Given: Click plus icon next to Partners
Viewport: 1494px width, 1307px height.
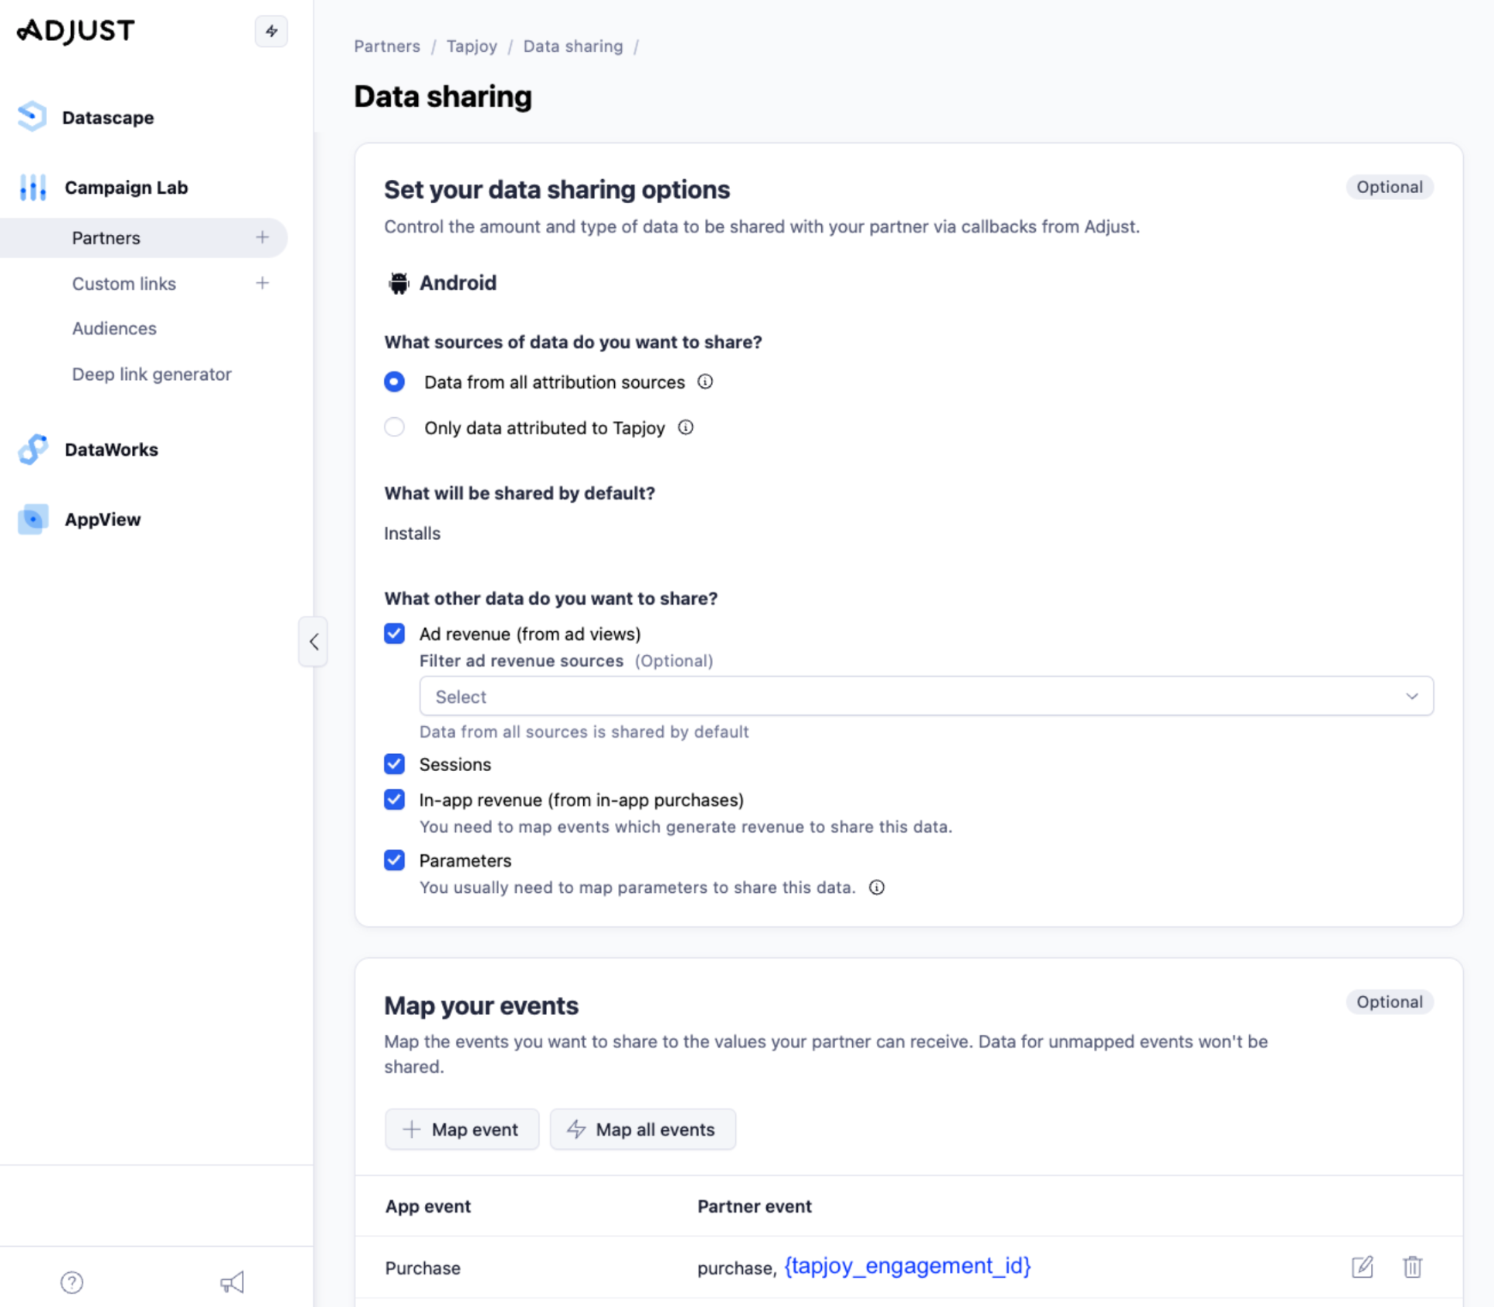Looking at the screenshot, I should (x=263, y=237).
